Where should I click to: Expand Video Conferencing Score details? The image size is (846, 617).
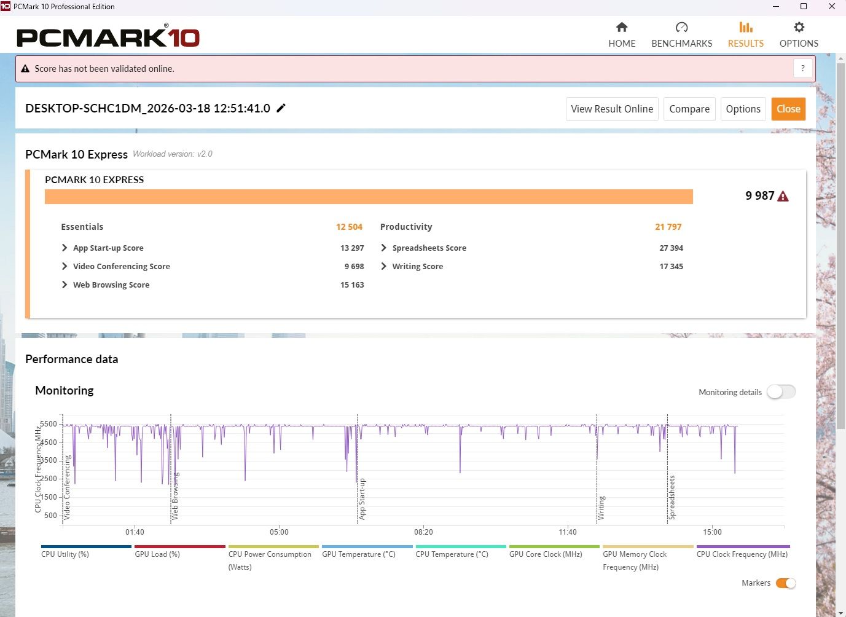(x=65, y=266)
